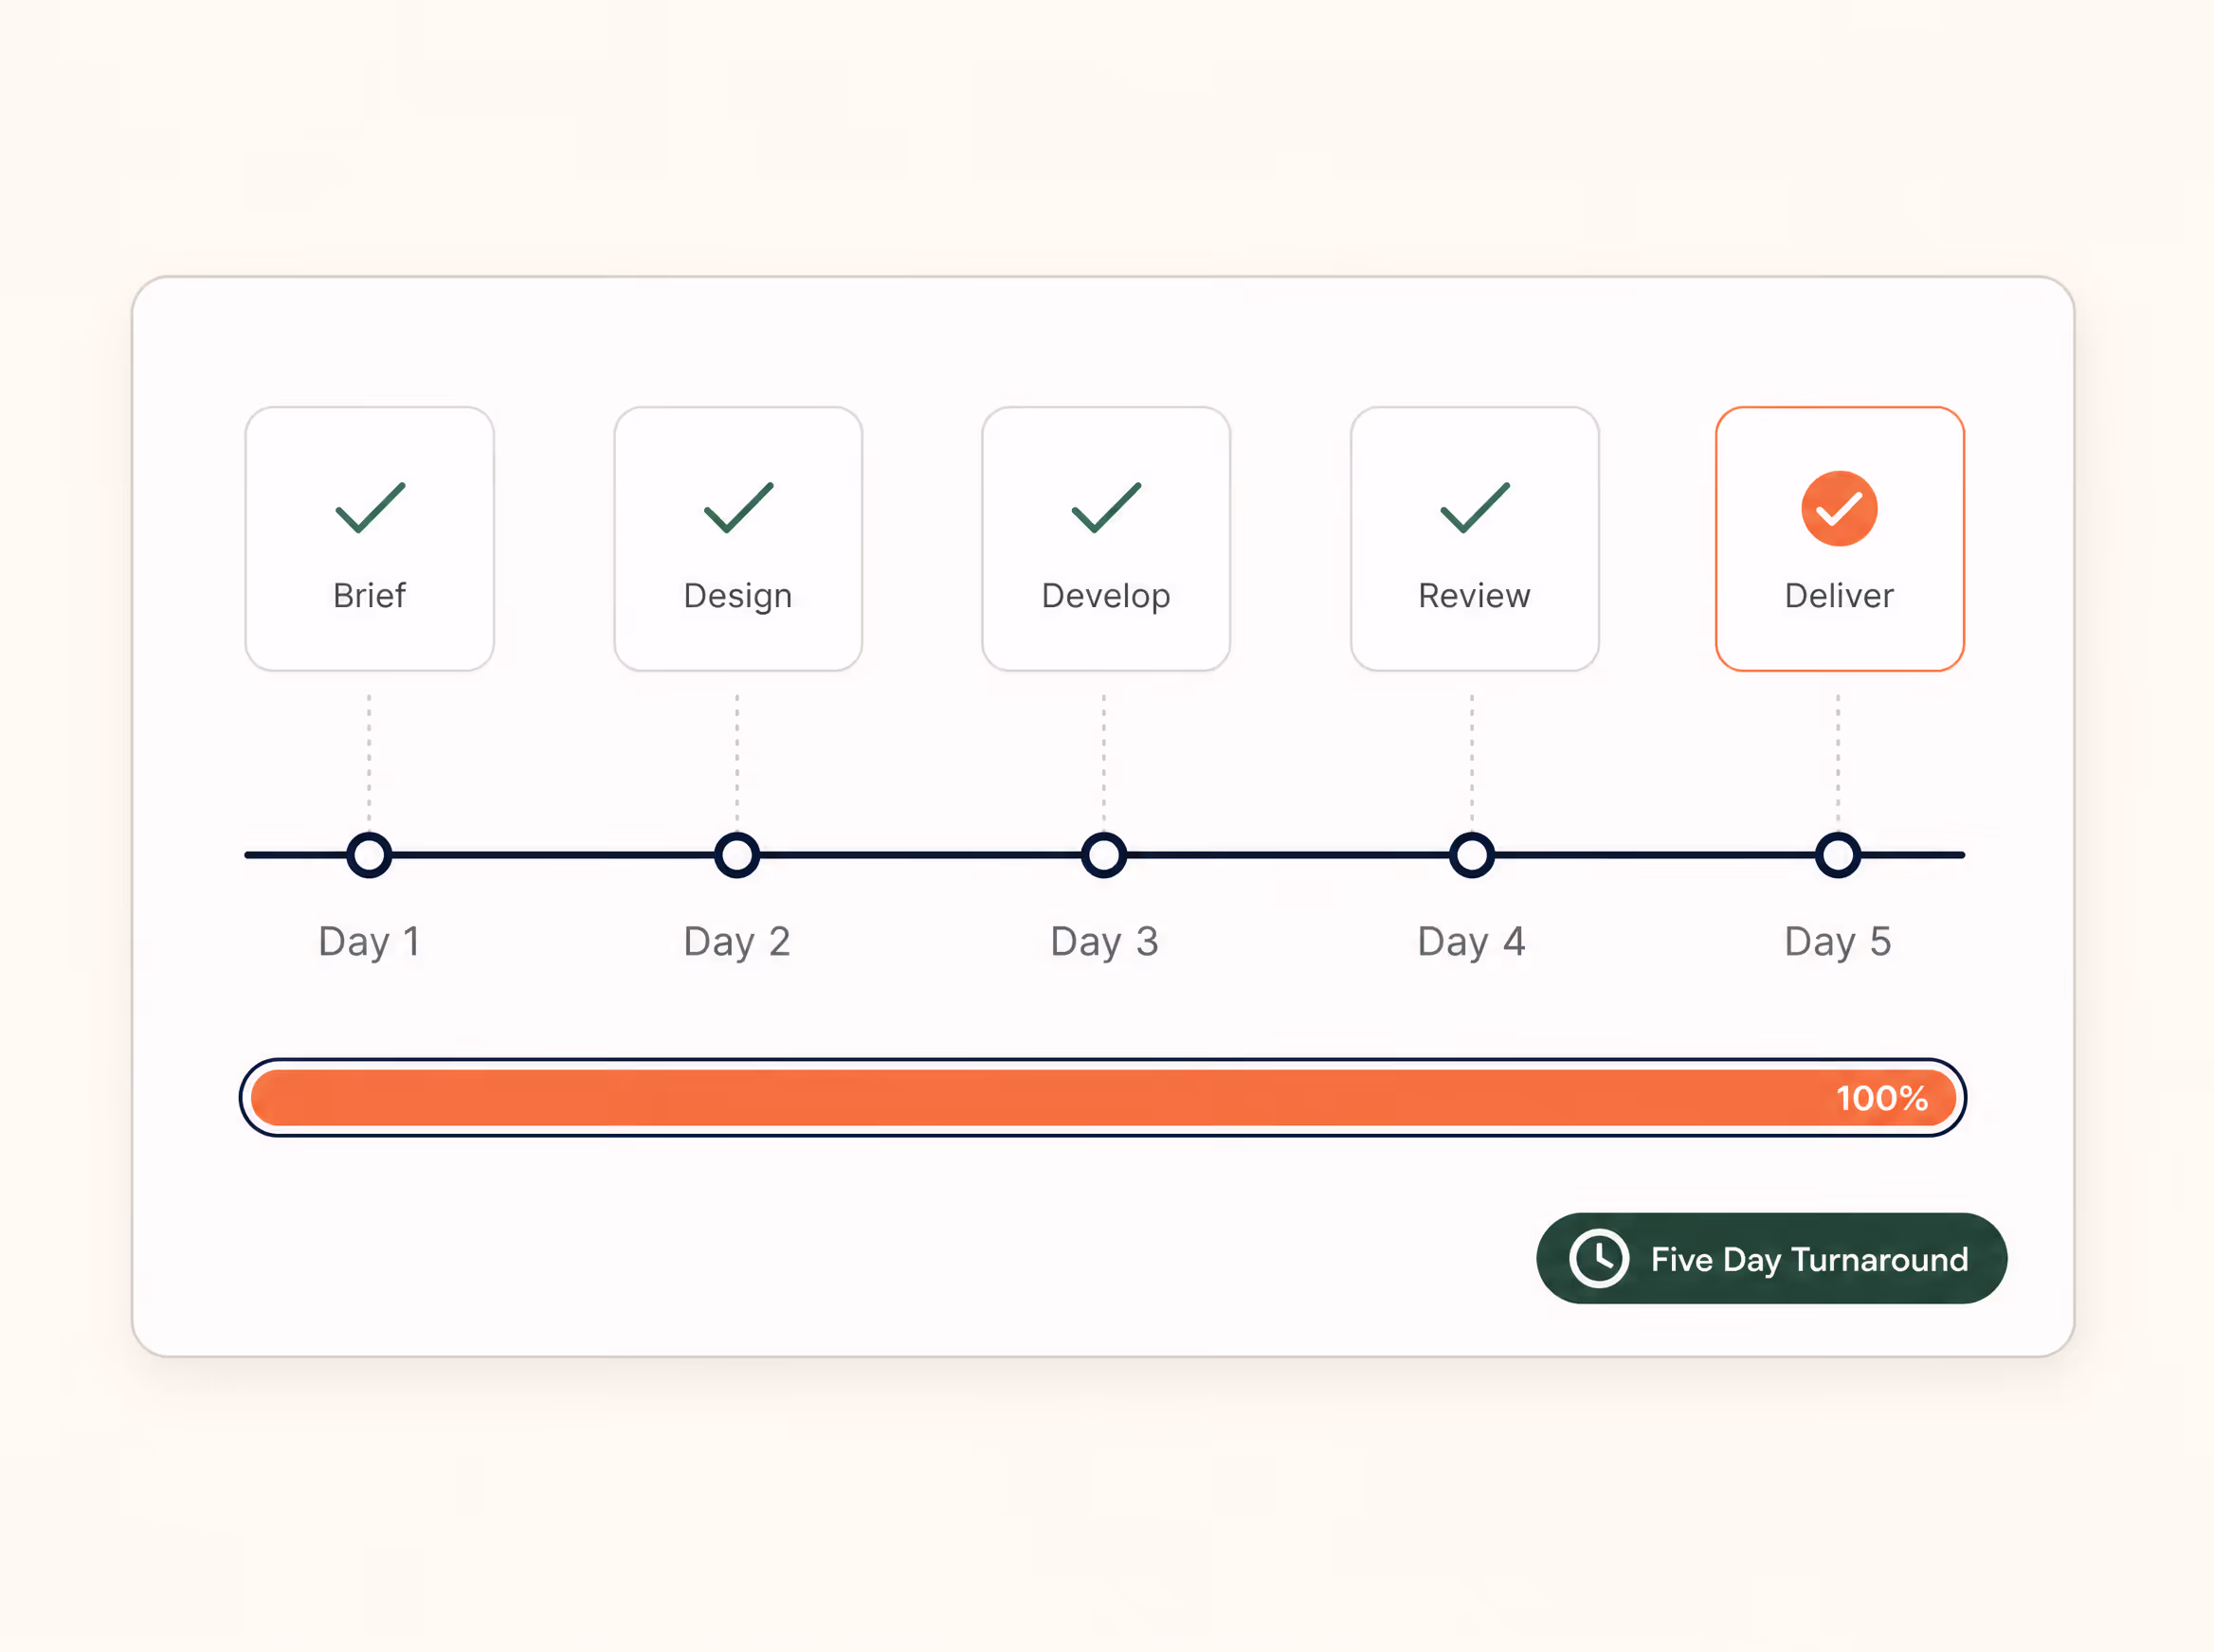
Task: Click the Day 4 timeline node
Action: pos(1472,855)
